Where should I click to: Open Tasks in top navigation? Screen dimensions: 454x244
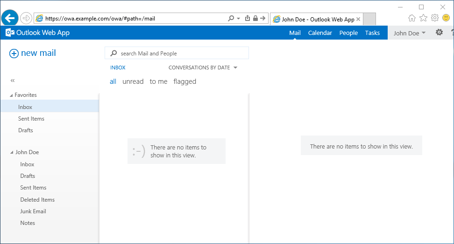372,33
